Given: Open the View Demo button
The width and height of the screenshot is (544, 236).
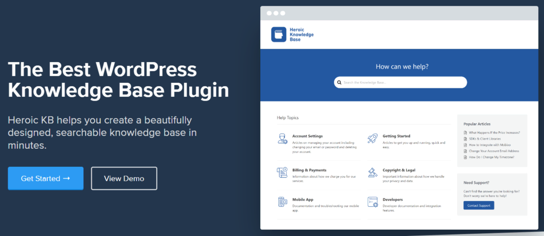Looking at the screenshot, I should (124, 179).
